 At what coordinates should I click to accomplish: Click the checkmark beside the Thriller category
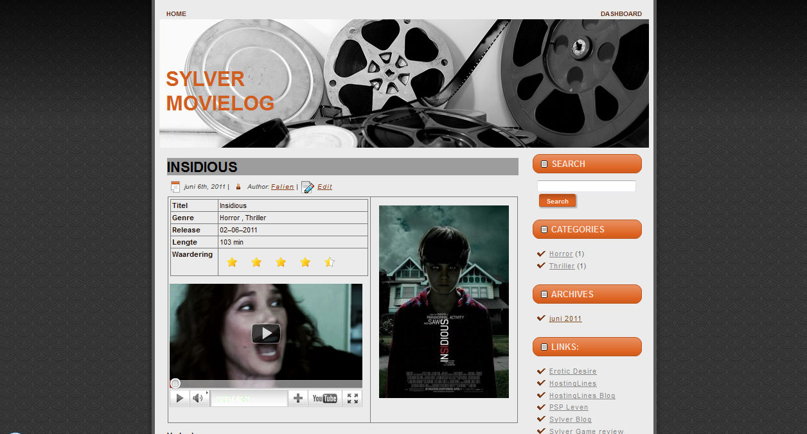click(541, 266)
